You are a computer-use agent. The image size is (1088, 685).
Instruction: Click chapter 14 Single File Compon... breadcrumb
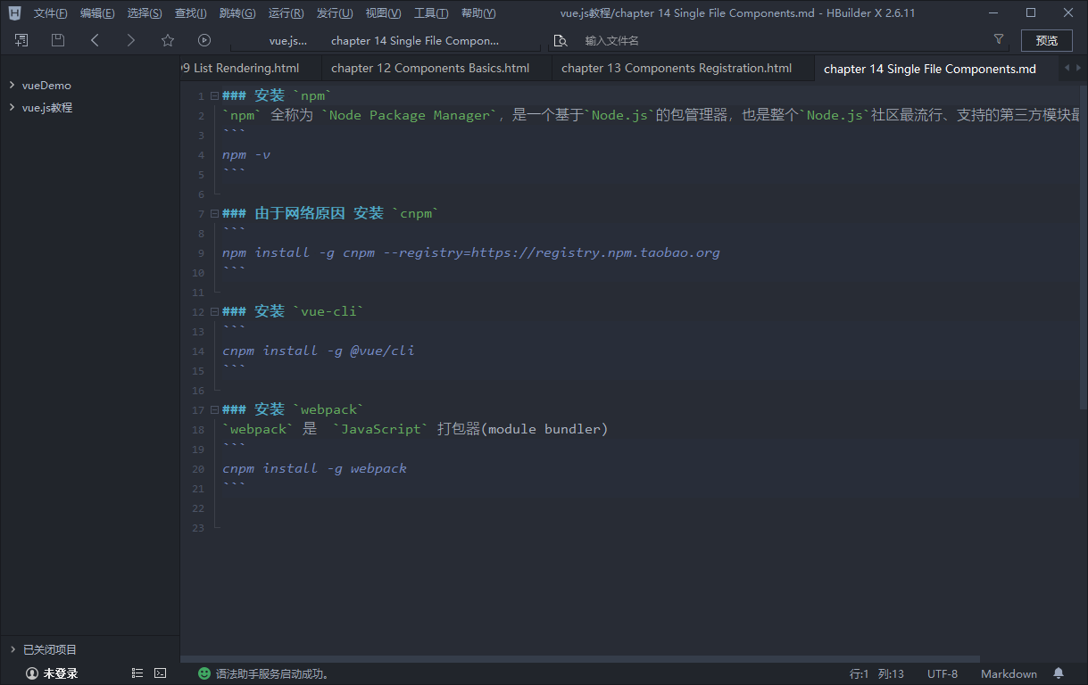(415, 41)
